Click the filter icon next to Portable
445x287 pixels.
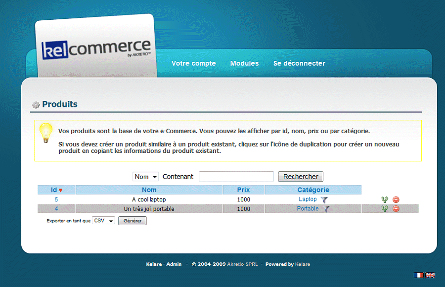tap(326, 209)
